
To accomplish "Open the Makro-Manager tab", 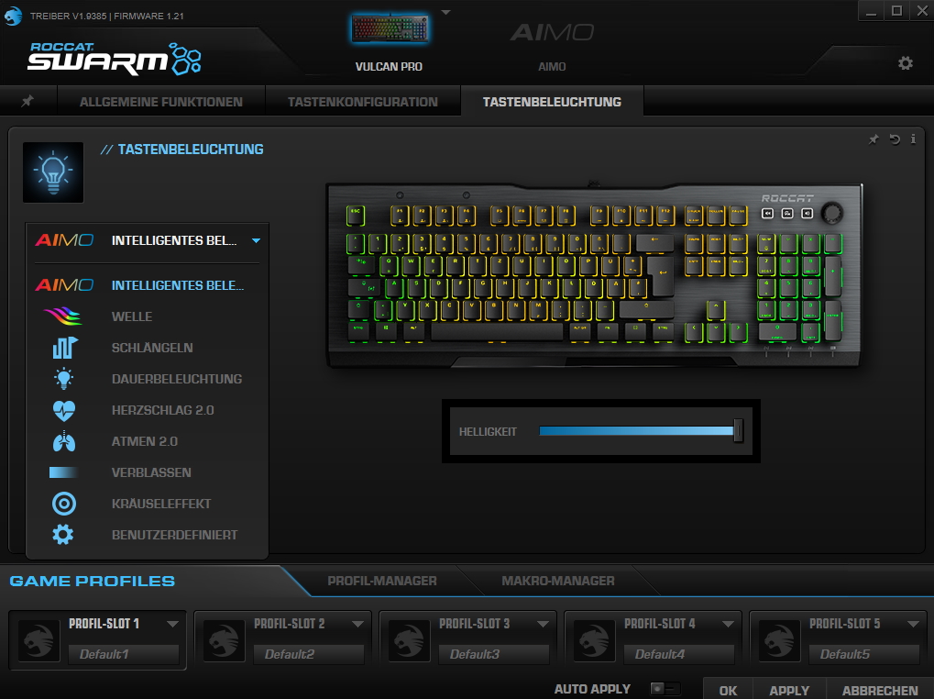I will pos(558,581).
